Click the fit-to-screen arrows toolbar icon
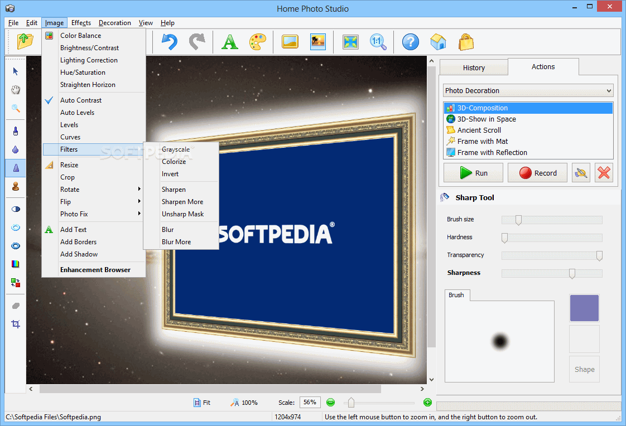This screenshot has width=626, height=426. tap(350, 41)
